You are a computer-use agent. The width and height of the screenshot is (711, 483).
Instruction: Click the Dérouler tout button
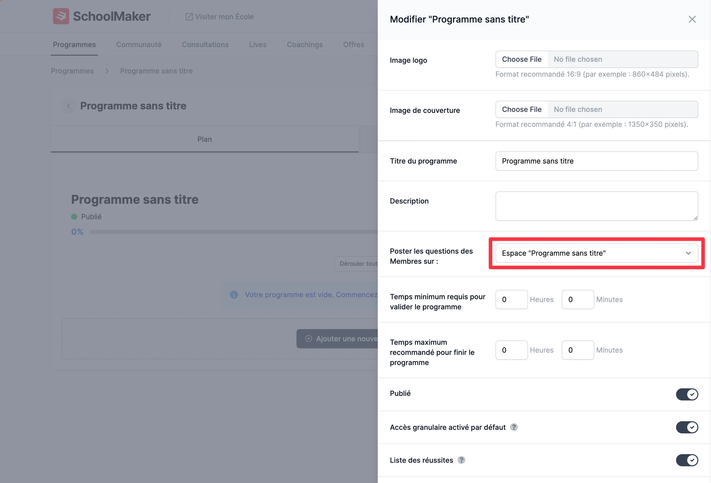357,264
